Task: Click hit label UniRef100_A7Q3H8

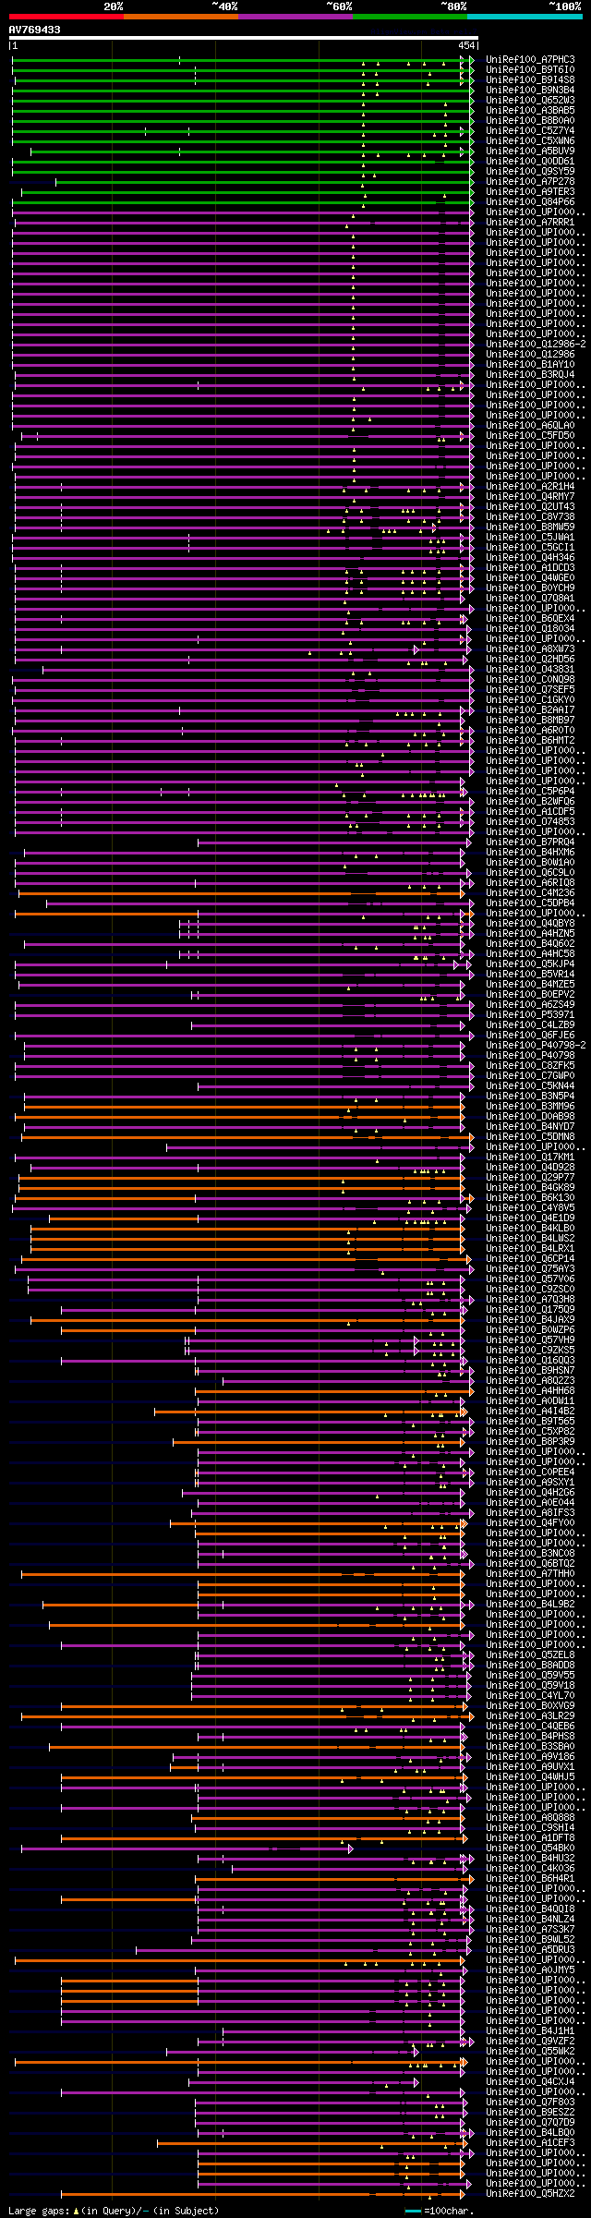Action: pos(530,1299)
